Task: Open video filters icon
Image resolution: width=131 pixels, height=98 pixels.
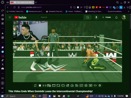Action: point(81,85)
